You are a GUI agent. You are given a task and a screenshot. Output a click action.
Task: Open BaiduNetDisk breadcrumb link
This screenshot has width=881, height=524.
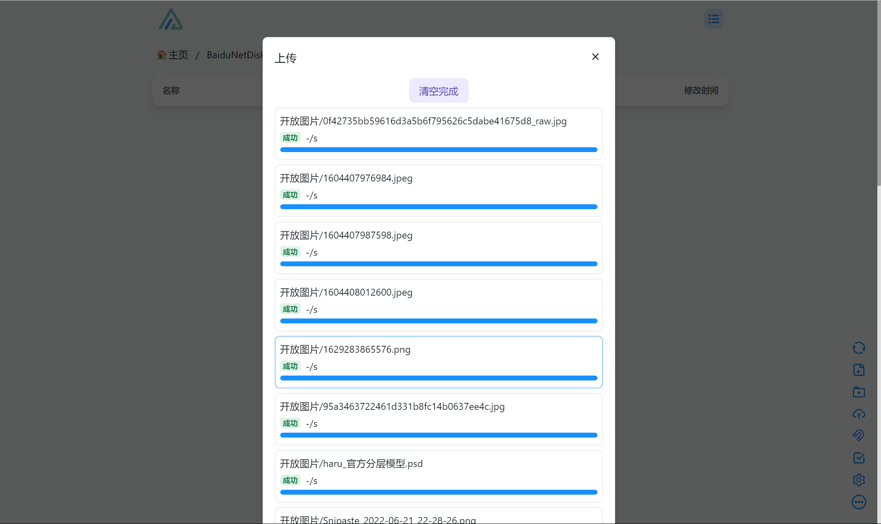pos(235,55)
